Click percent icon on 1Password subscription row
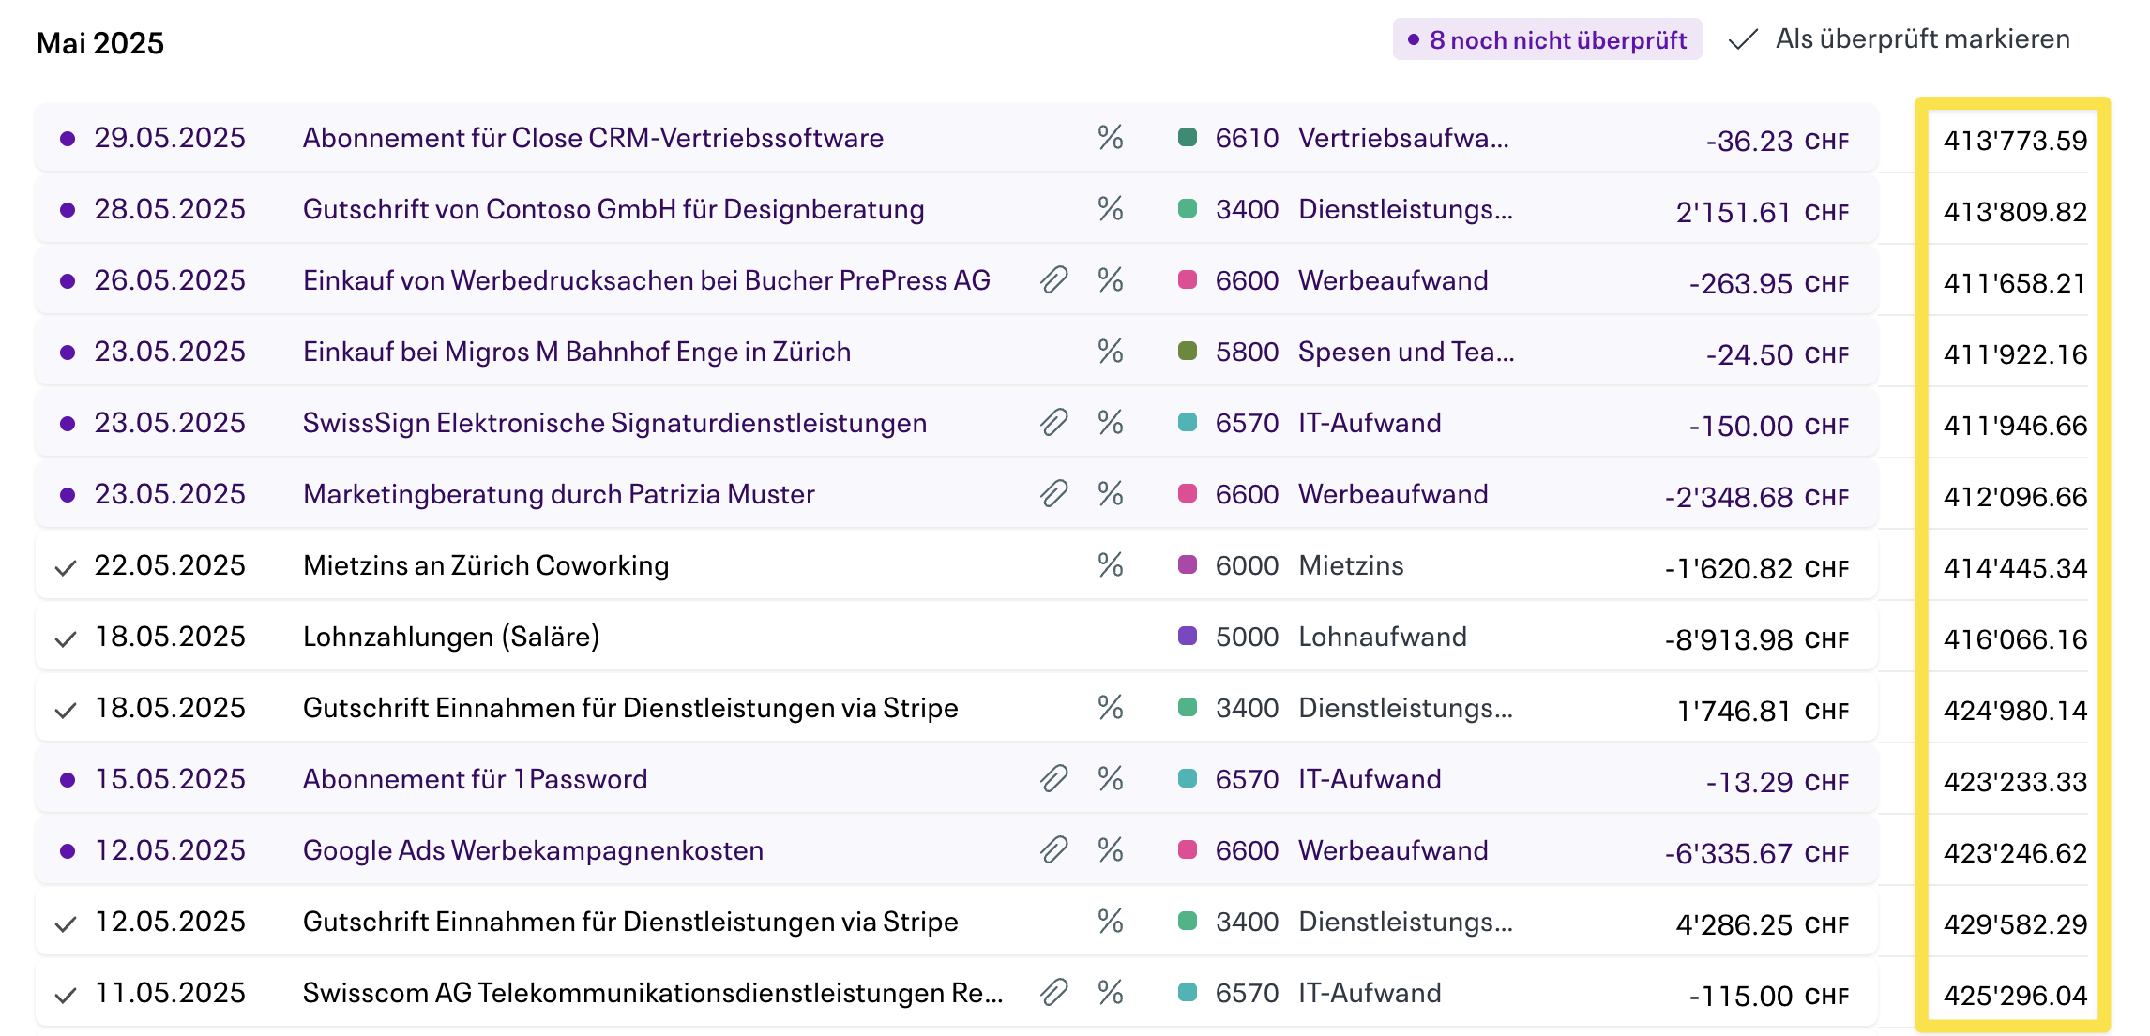This screenshot has width=2150, height=1036. (x=1111, y=779)
